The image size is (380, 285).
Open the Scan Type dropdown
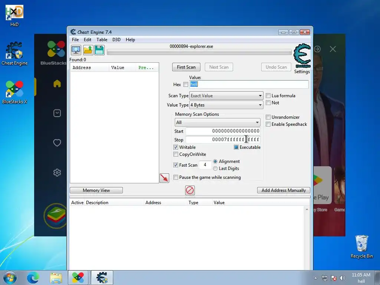226,95
